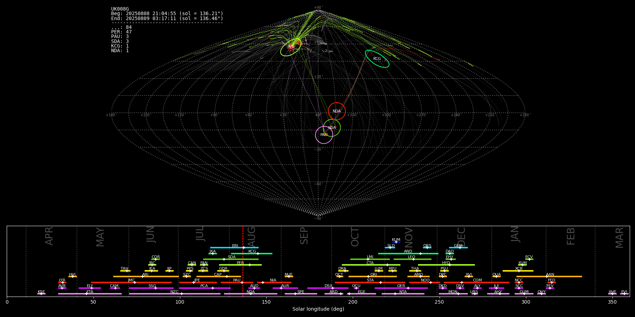The image size is (635, 317).
Task: Click the 'Solar longitude (deg)' axis title
Action: [x=318, y=309]
